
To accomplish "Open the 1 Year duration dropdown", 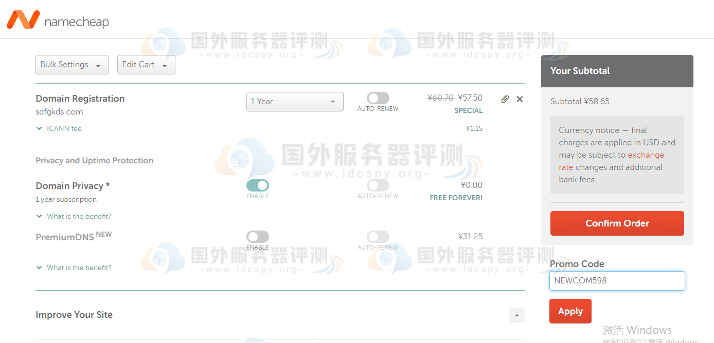I will point(295,102).
